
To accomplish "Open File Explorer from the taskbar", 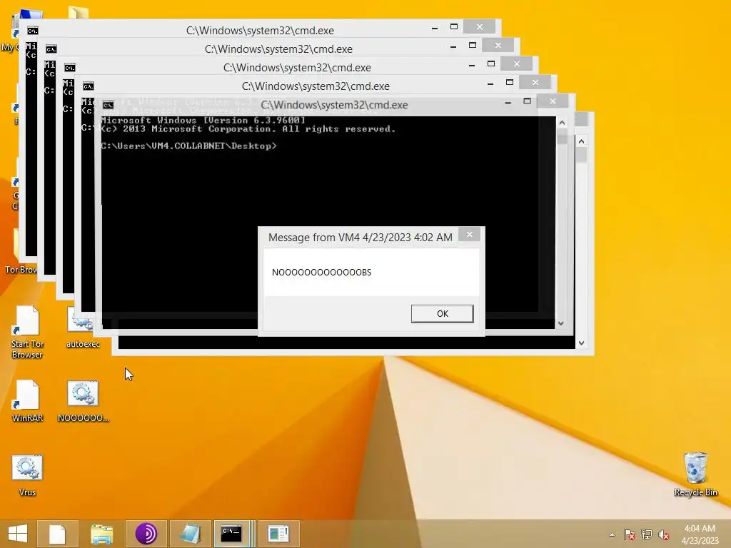I will tap(101, 534).
